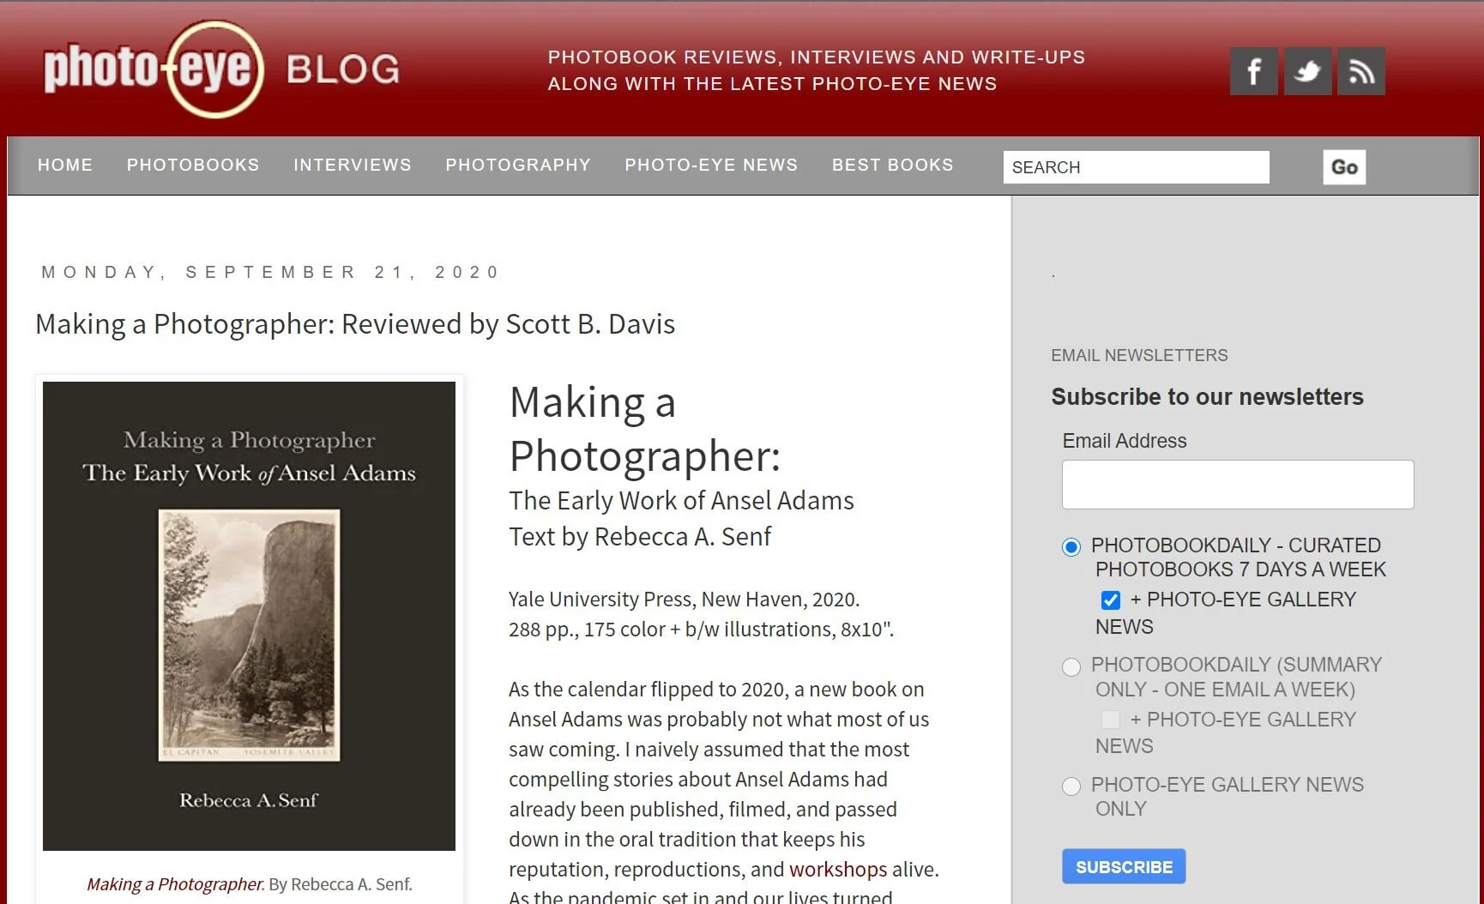Click the blue Subscribe button

pyautogui.click(x=1124, y=866)
